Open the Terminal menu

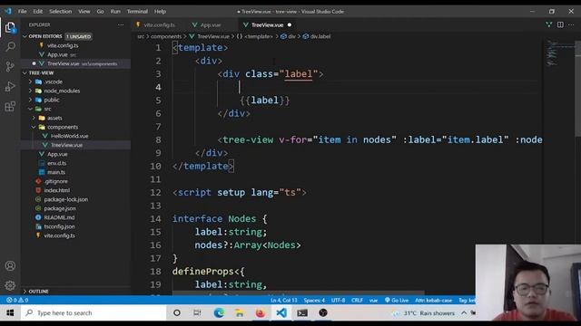137,12
